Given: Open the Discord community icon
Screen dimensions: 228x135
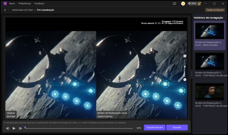Looking at the screenshot, I should coord(174,3).
